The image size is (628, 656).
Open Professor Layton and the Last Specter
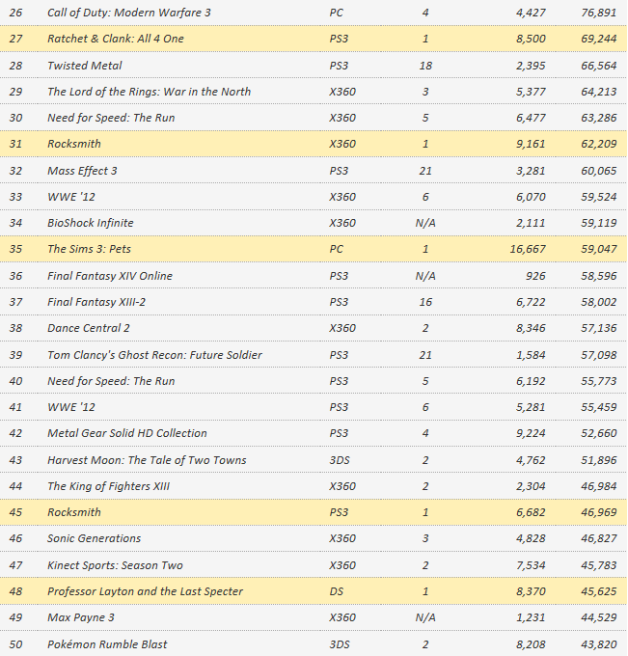(x=145, y=591)
